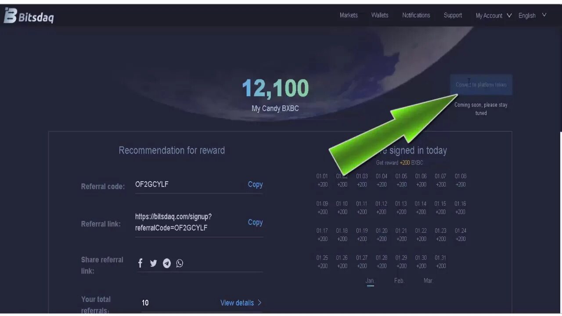Click the 01.23 sign-in day
Screen dimensions: 562x316
441,235
